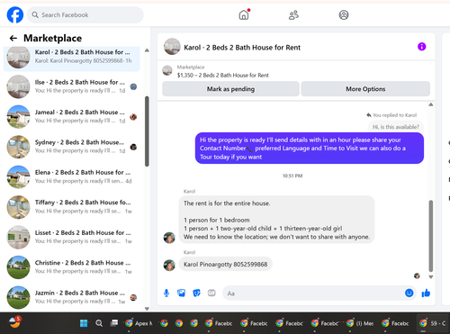Open Tiffany conversation in list
Screen dimensions: 450x334
[72, 207]
